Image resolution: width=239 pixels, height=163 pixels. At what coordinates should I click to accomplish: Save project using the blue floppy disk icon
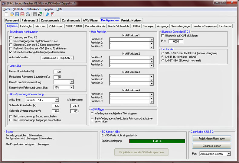pos(17,14)
